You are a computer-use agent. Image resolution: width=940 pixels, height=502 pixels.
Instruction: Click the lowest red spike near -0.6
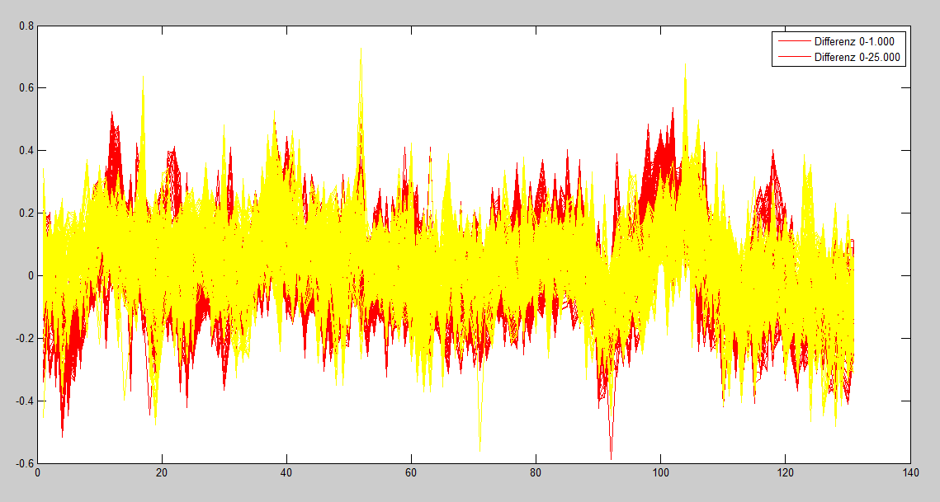click(611, 455)
